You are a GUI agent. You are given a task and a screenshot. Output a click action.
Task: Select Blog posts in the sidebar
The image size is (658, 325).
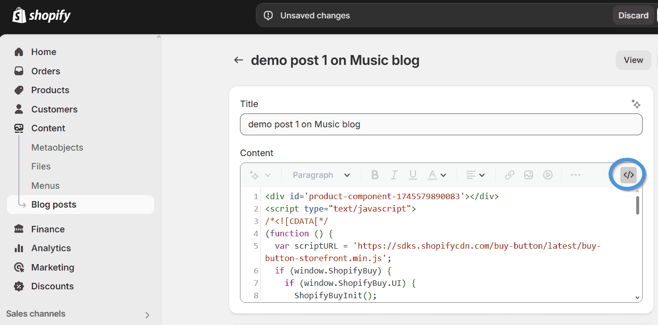click(80, 205)
